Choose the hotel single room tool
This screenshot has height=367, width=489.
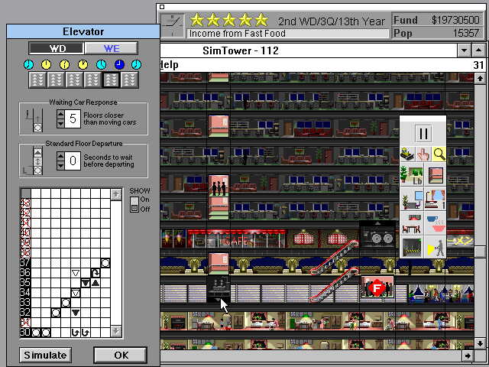tap(435, 199)
